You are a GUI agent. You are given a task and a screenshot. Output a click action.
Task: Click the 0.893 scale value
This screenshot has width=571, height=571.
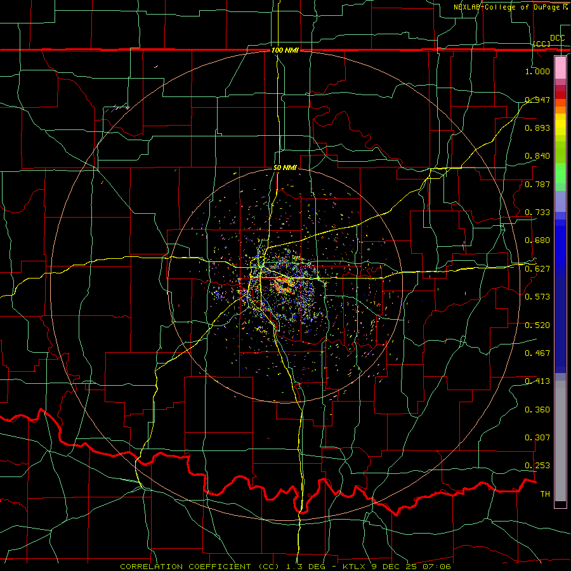[537, 128]
